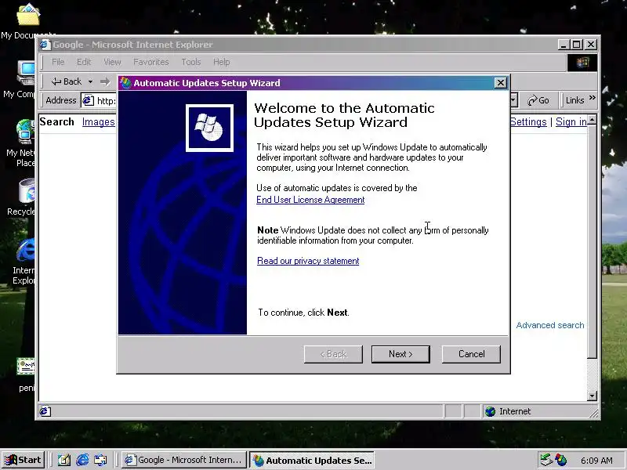This screenshot has height=470, width=627.
Task: Click the page icon in IE status bar
Action: click(x=45, y=411)
